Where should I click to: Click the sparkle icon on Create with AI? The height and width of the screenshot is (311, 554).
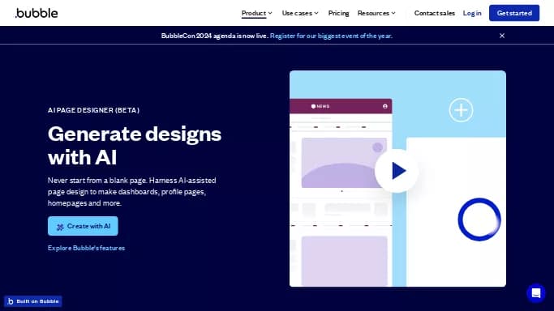click(60, 227)
